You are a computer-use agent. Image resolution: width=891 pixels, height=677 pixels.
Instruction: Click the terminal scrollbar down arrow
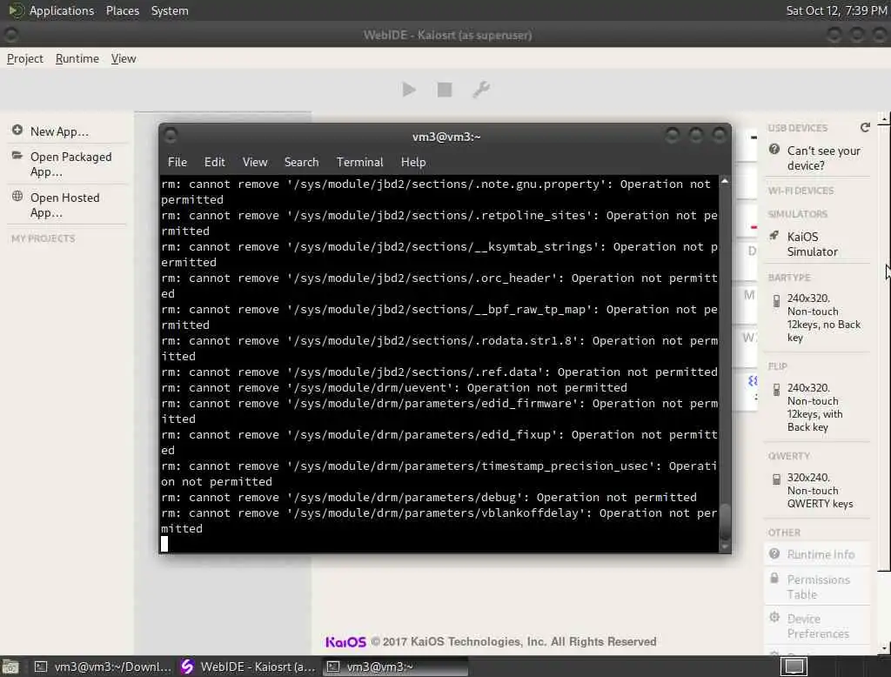click(725, 546)
